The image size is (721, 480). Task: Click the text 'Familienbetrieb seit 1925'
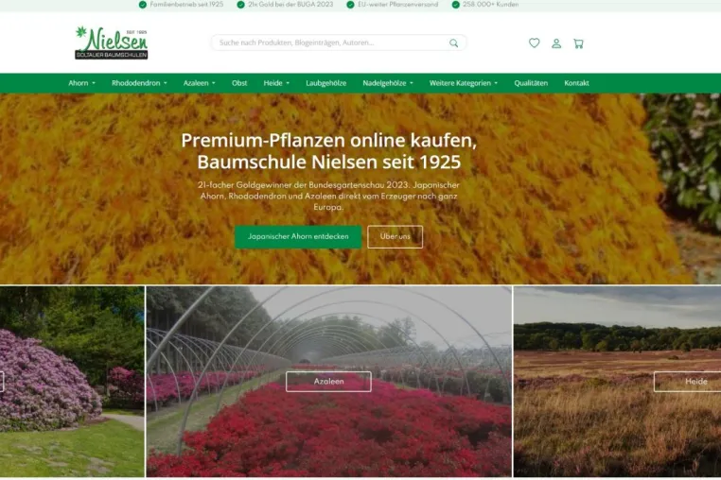click(x=186, y=5)
